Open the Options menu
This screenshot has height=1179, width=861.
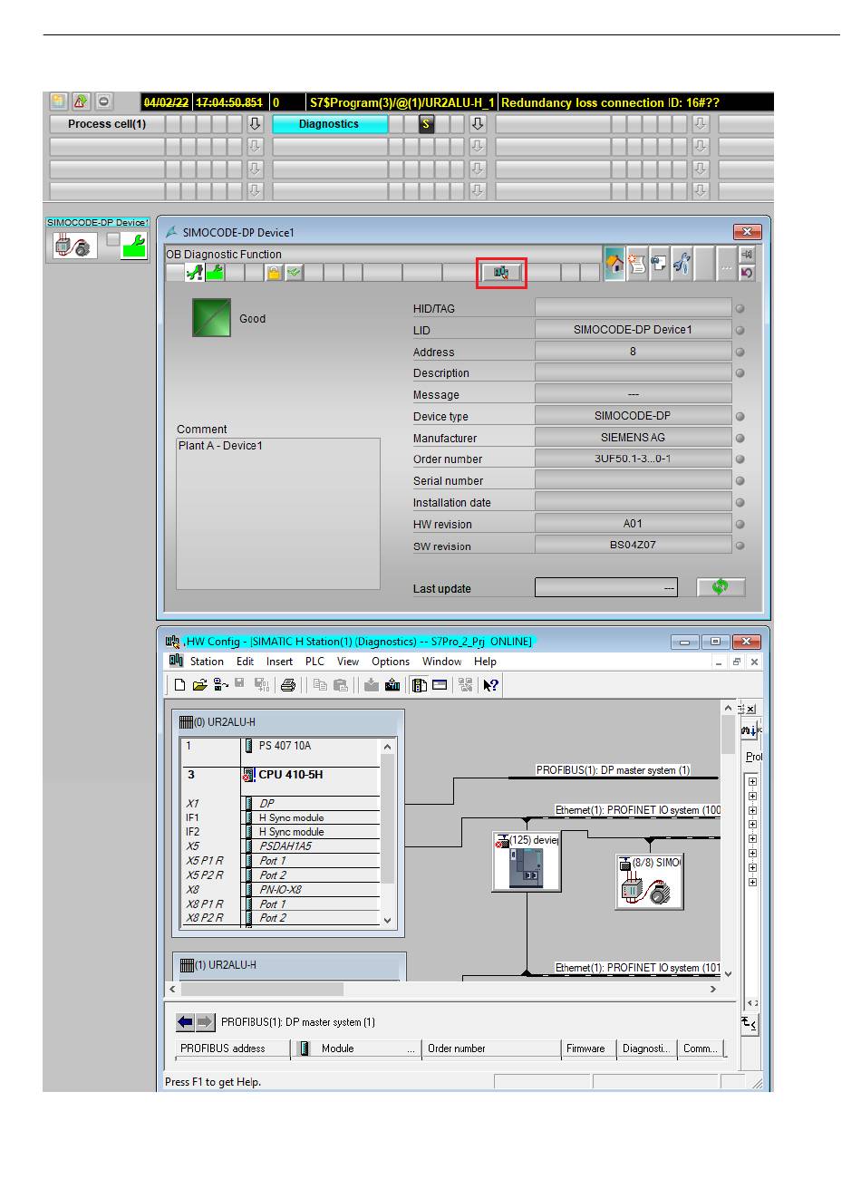pyautogui.click(x=391, y=662)
